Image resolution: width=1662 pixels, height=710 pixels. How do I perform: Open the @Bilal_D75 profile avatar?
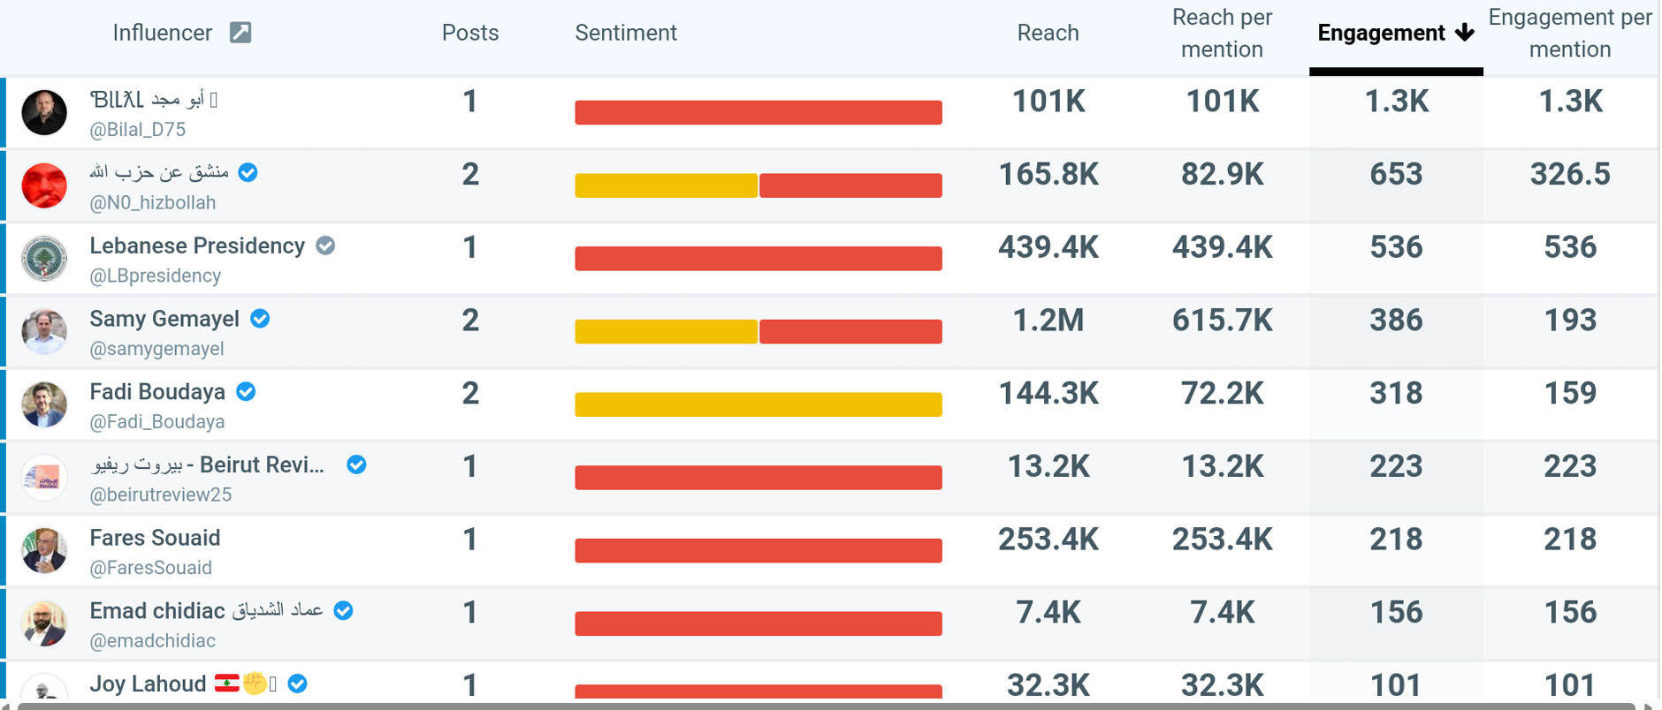click(44, 112)
